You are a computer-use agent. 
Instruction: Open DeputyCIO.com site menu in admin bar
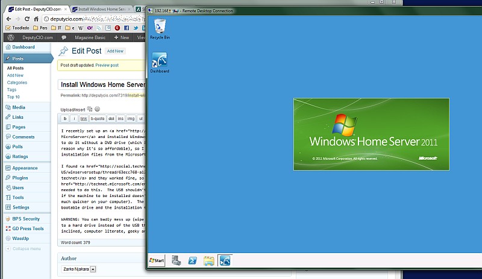point(37,37)
